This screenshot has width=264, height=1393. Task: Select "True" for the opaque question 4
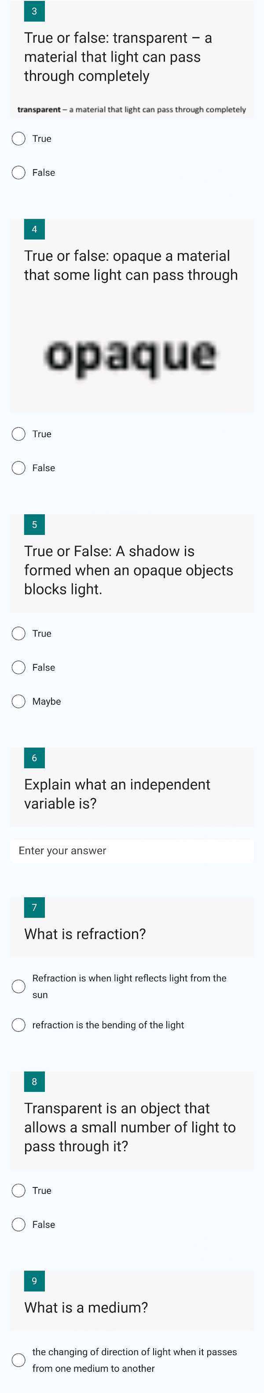pyautogui.click(x=18, y=434)
